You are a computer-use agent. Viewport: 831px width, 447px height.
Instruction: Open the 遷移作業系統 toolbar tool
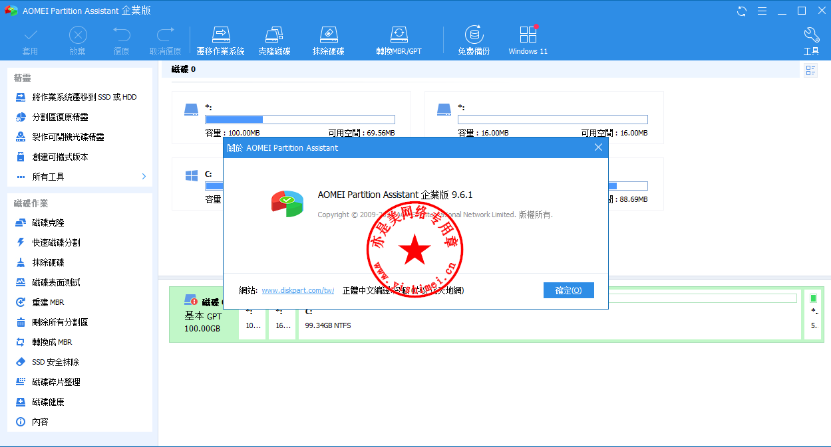coord(220,41)
